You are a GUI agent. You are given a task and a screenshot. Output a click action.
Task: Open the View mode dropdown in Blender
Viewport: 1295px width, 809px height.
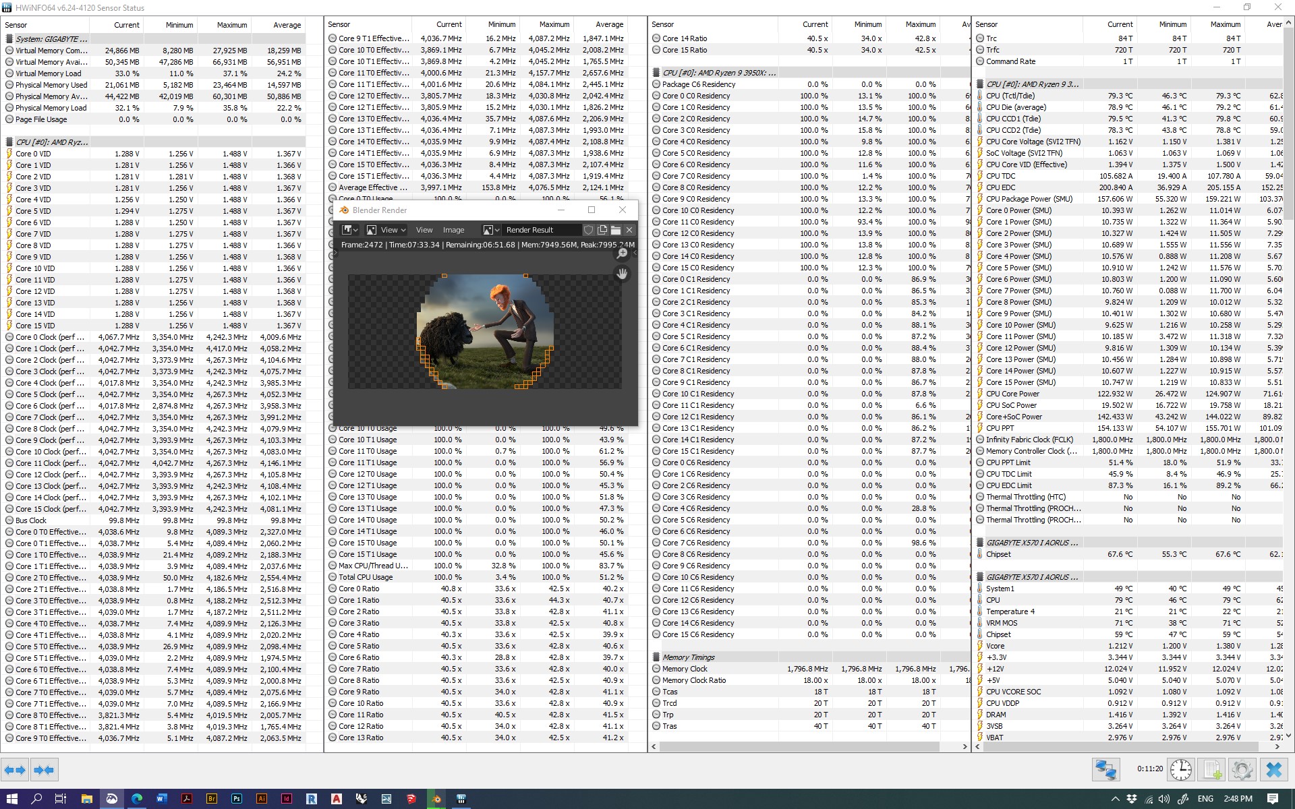click(386, 230)
